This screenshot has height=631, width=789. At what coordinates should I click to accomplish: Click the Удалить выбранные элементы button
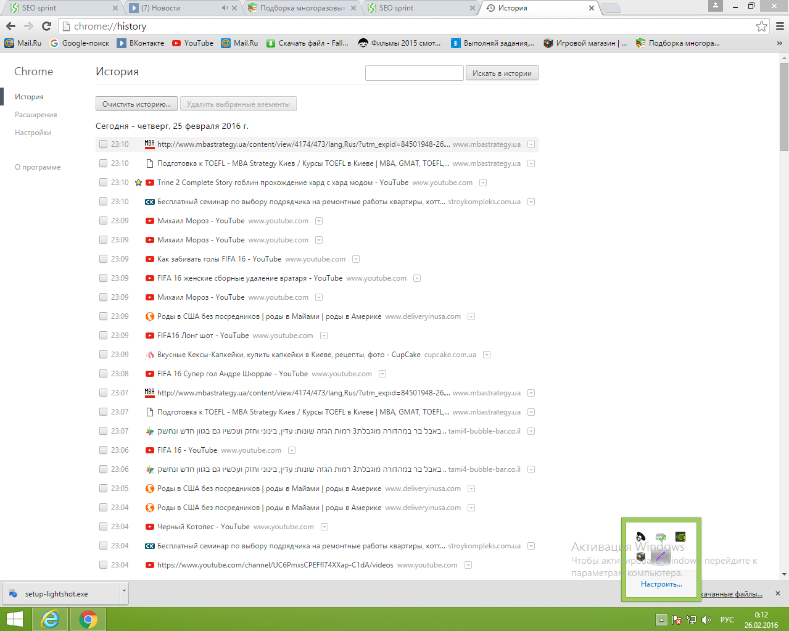(238, 104)
